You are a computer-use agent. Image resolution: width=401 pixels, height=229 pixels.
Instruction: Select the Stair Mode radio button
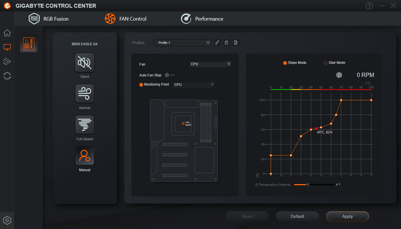coord(325,63)
